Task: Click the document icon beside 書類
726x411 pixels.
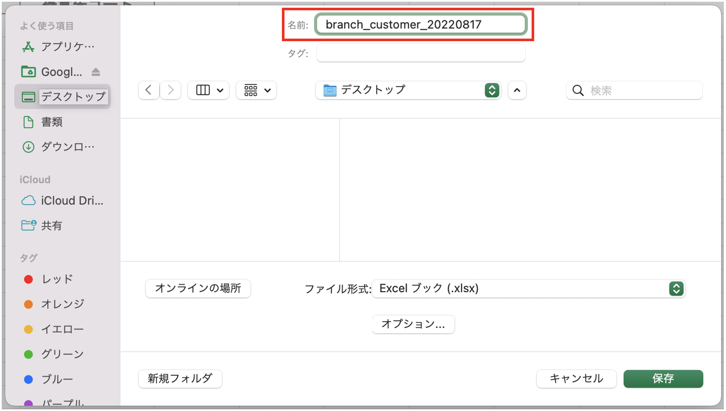Action: point(28,122)
